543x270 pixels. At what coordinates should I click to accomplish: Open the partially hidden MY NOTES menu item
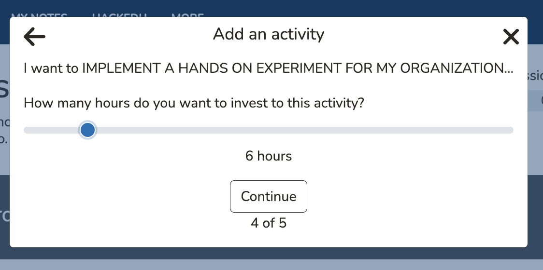pyautogui.click(x=39, y=15)
